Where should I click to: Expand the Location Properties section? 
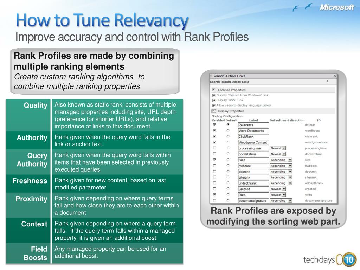tap(214, 90)
